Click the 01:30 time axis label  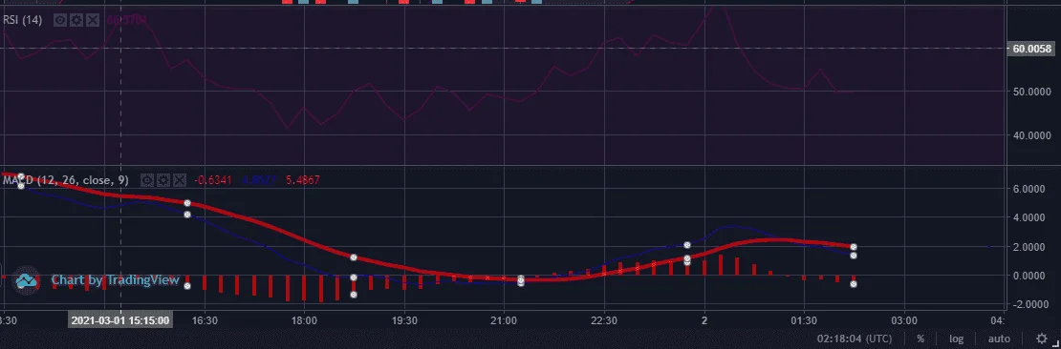[x=804, y=320]
